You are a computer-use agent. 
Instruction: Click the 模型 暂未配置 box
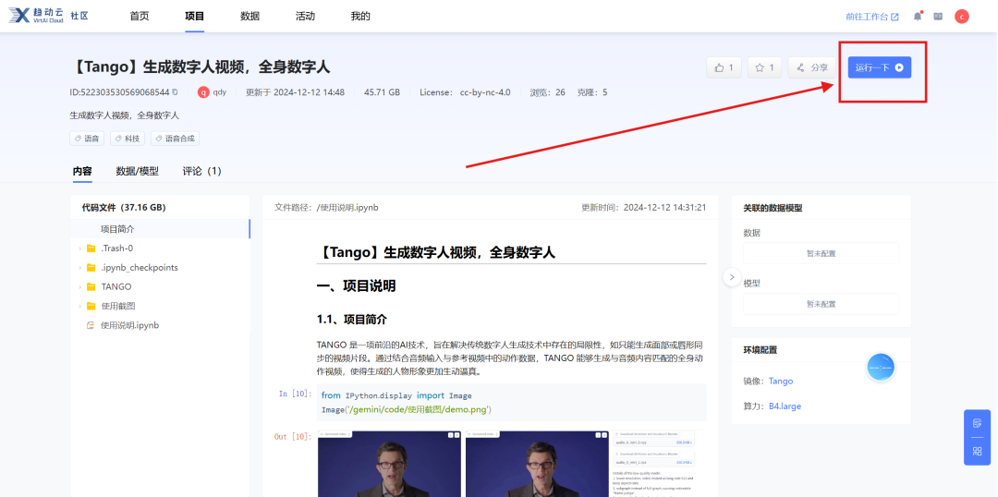tap(822, 304)
